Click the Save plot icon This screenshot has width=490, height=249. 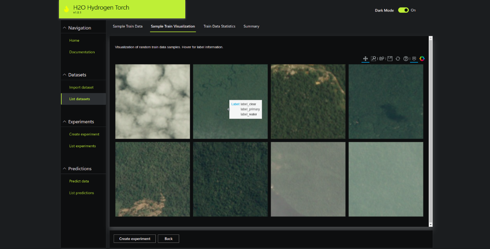(390, 59)
